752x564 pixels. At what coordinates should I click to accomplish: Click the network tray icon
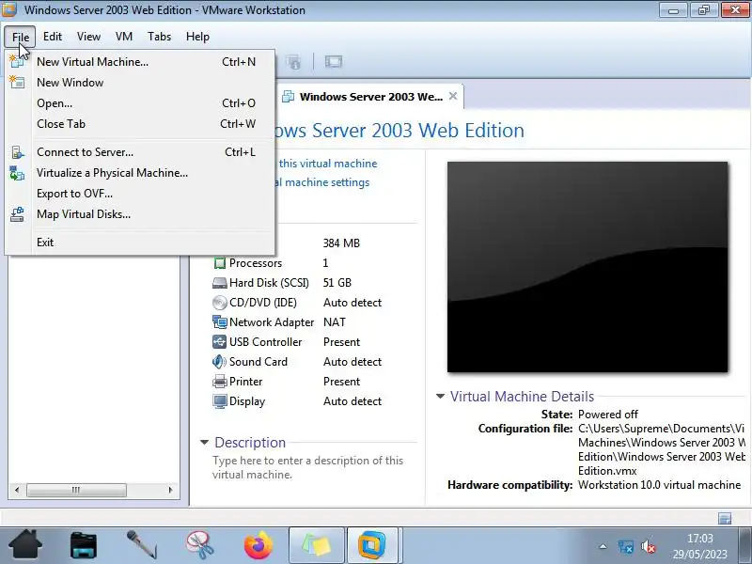(x=626, y=547)
